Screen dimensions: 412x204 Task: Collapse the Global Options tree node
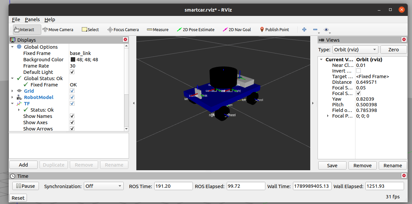tap(12, 47)
